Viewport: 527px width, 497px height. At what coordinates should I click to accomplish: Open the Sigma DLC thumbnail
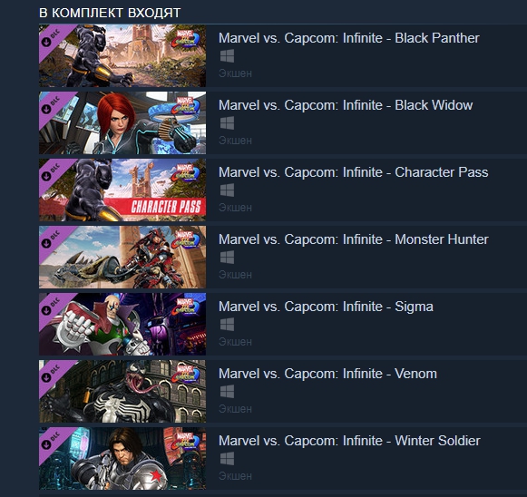[x=122, y=325]
